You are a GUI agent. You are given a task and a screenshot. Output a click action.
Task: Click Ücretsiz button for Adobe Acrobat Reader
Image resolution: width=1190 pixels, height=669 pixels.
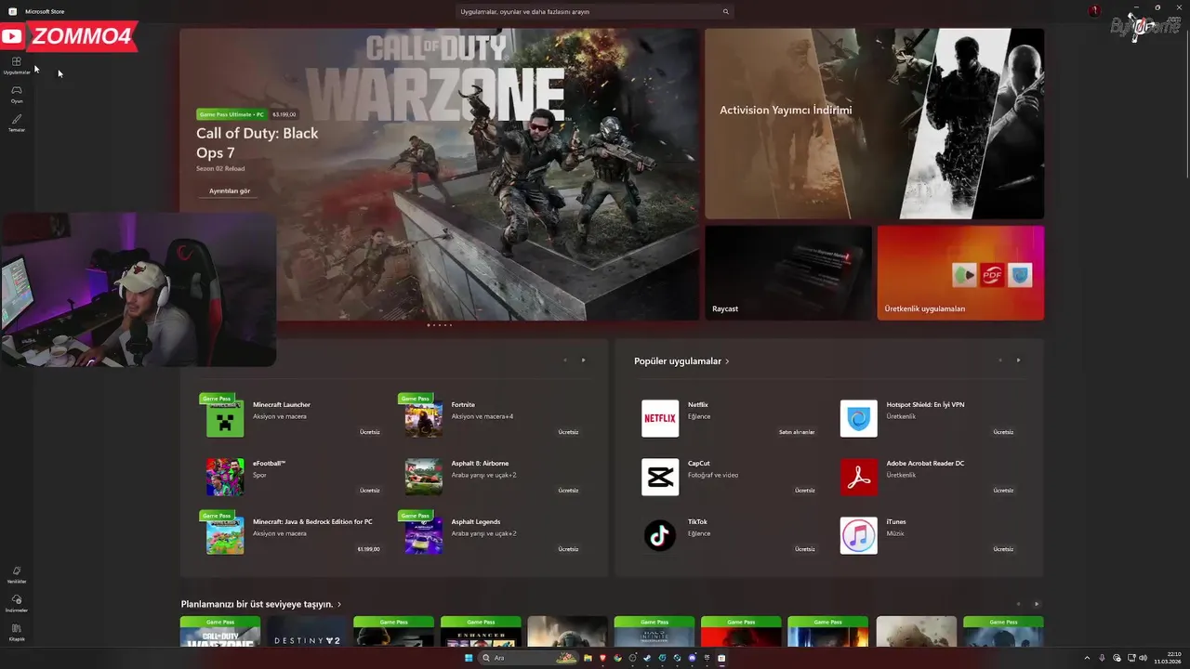(x=1003, y=491)
